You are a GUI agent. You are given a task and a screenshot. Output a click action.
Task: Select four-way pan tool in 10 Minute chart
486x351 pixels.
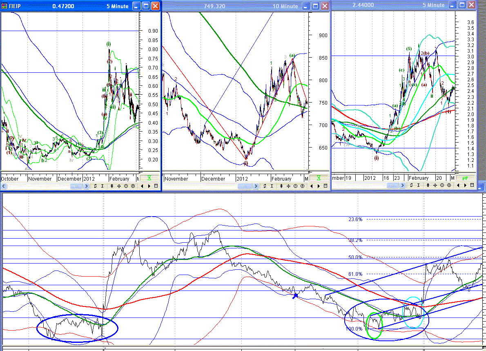tap(289, 186)
